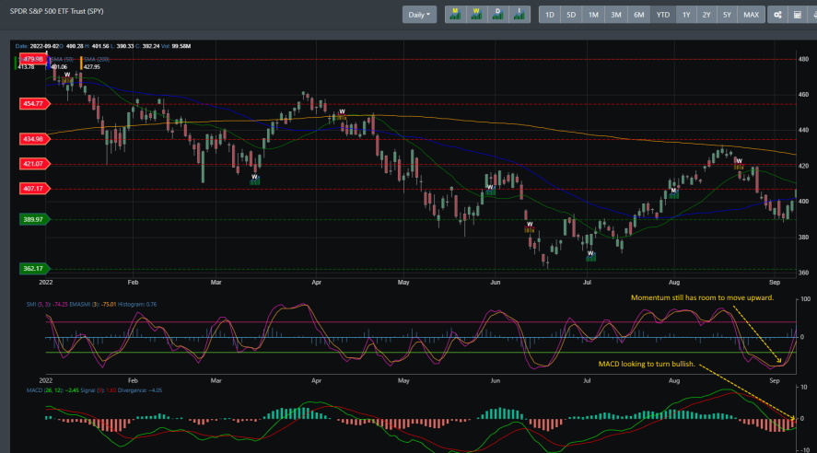Click the May label on the price chart axis

tap(403, 283)
